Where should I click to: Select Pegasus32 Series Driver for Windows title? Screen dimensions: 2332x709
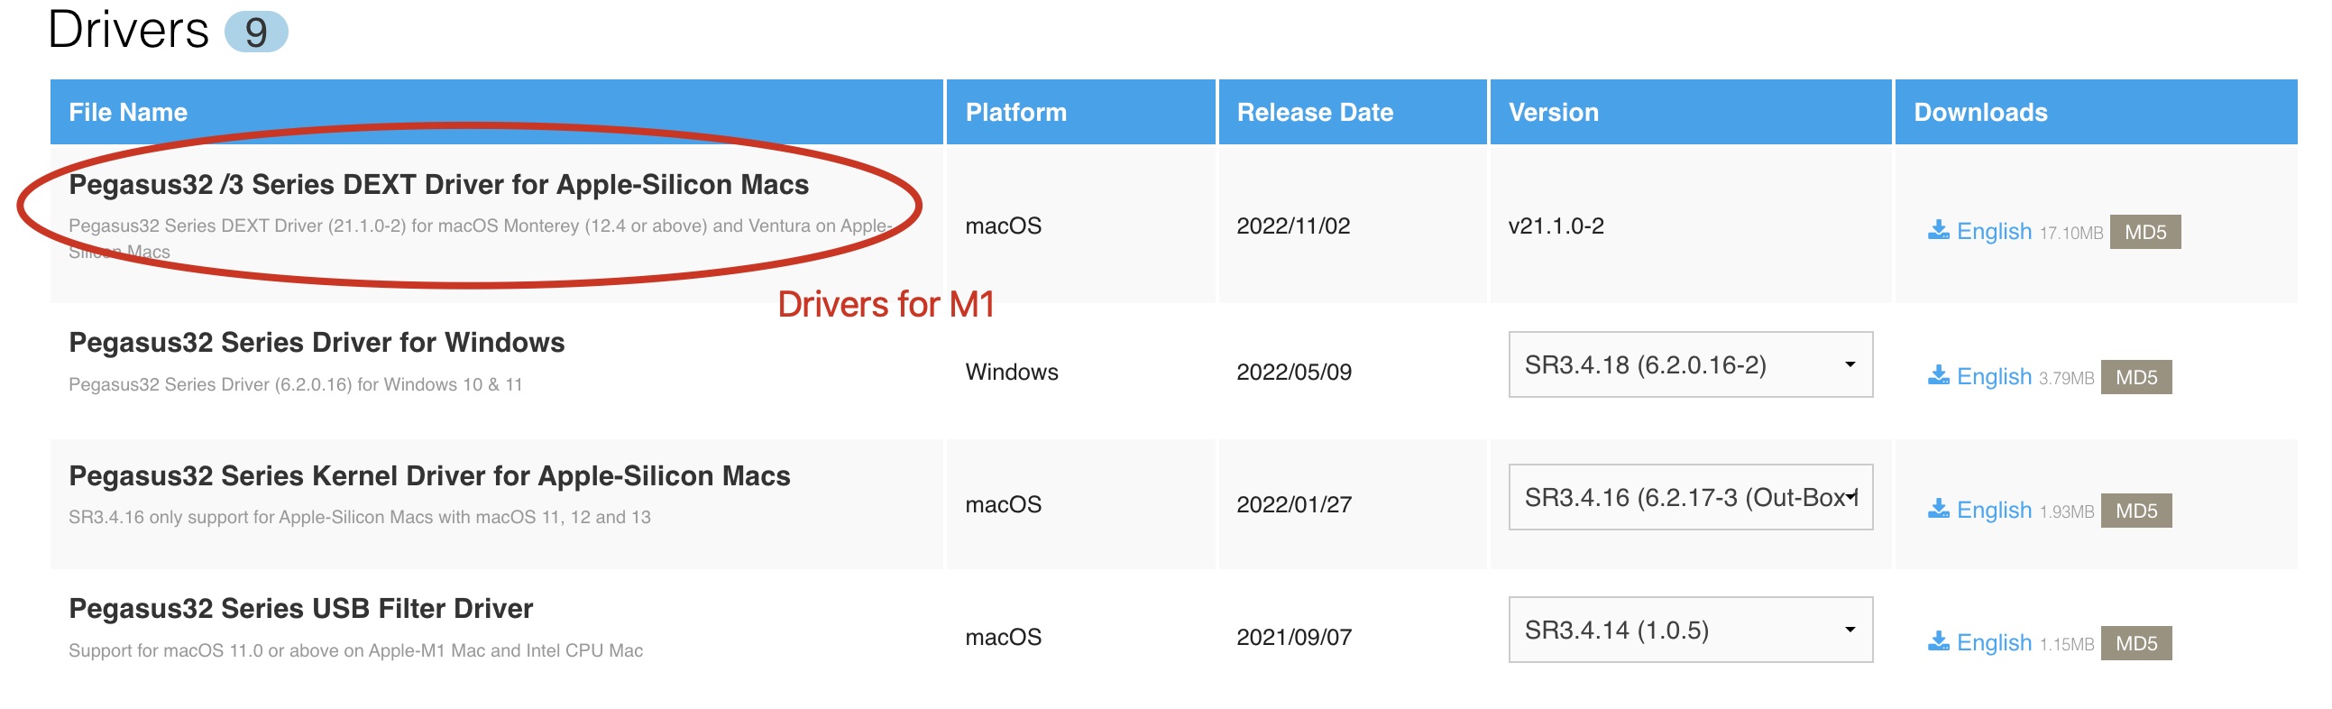[317, 342]
